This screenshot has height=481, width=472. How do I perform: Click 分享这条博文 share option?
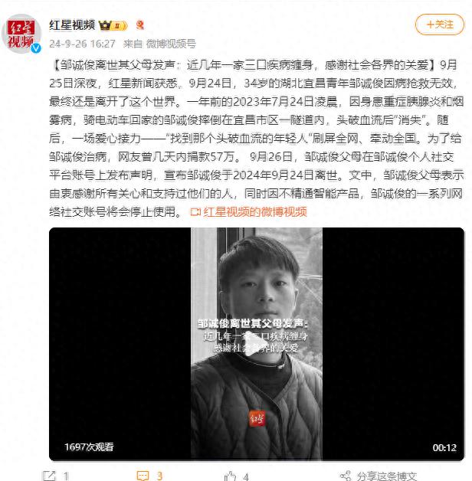379,476
